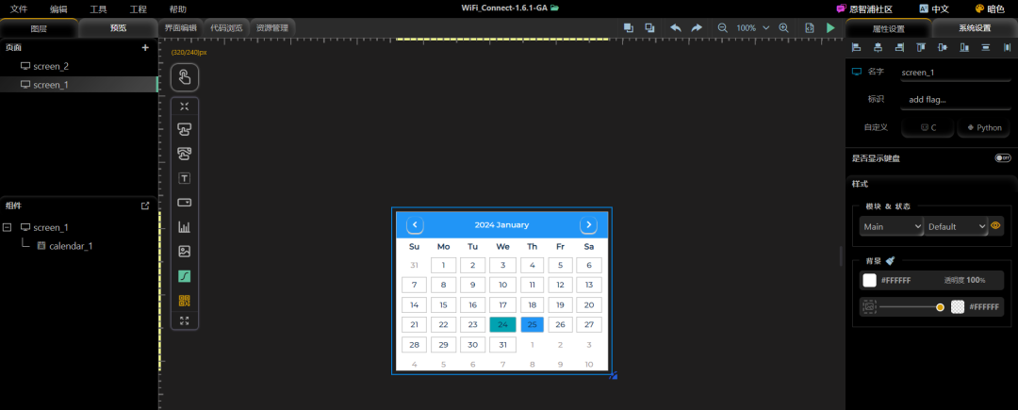Expand toolbox with outward arrows icon
This screenshot has height=410, width=1018.
point(185,320)
